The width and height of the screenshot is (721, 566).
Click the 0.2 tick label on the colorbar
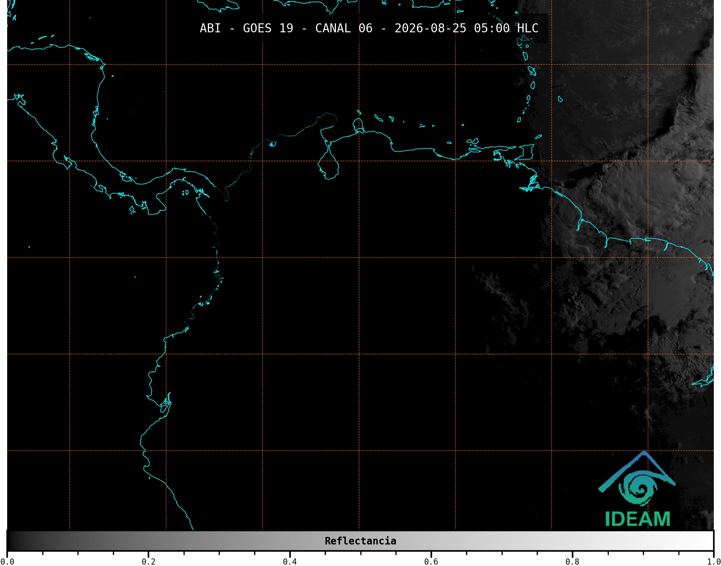tap(148, 561)
